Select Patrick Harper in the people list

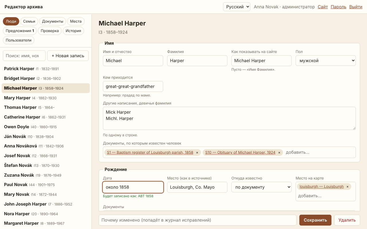click(46, 69)
